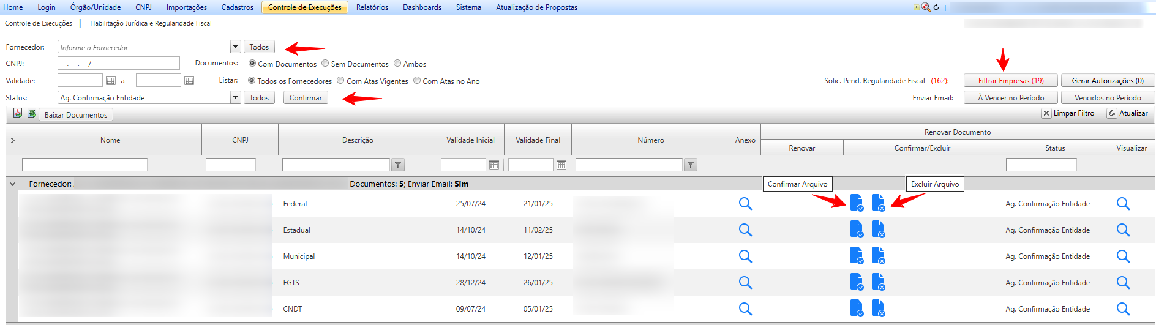This screenshot has height=325, width=1156.
Task: Click the Descrição column filter funnel
Action: point(398,165)
